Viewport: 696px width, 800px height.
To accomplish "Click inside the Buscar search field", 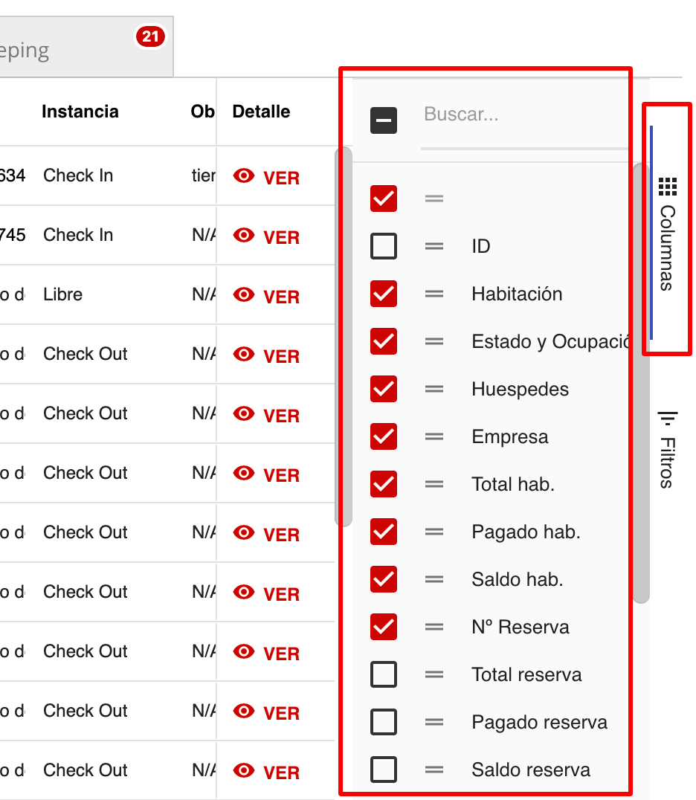I will click(x=521, y=115).
